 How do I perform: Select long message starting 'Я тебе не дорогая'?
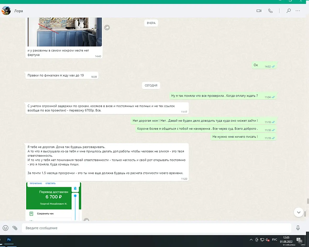tap(107, 162)
